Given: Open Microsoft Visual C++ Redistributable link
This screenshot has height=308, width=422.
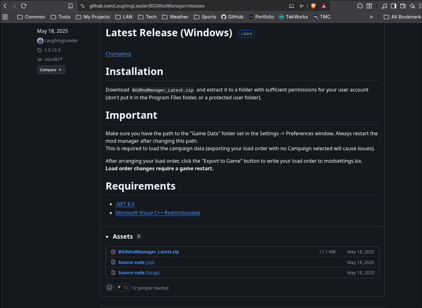Looking at the screenshot, I should tap(158, 213).
